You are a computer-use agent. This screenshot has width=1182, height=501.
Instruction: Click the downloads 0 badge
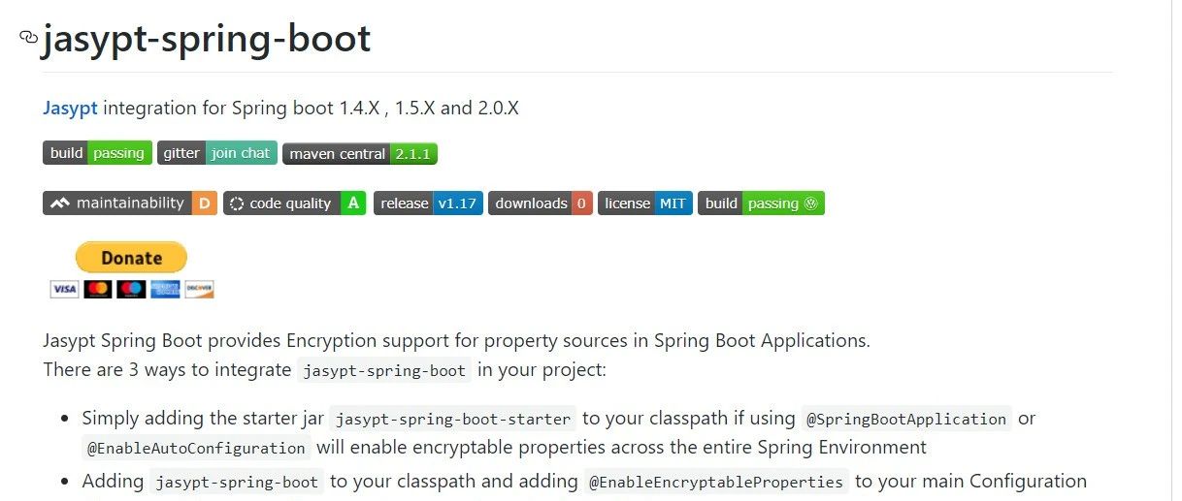pyautogui.click(x=541, y=204)
